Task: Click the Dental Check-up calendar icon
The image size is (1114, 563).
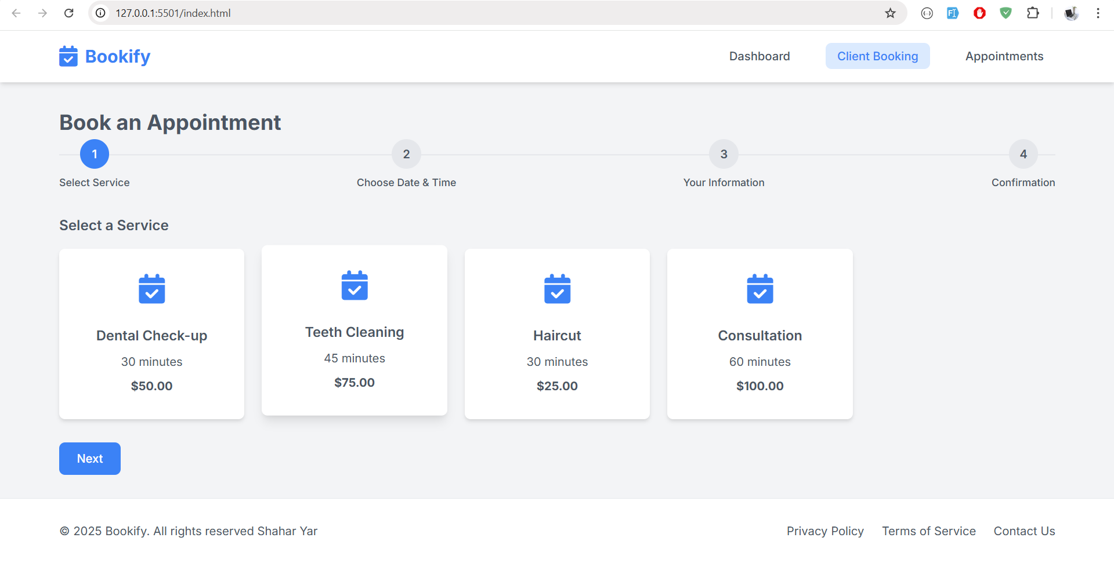Action: 152,289
